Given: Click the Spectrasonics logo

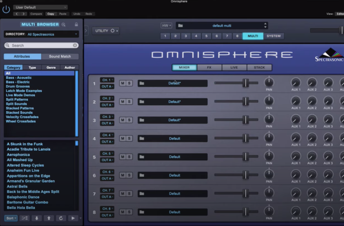Looking at the screenshot, I should pos(329,55).
